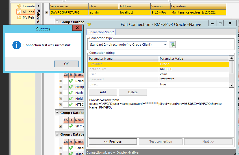239x155 pixels.
Task: Close the Success dialog with X
Action: coord(77,28)
